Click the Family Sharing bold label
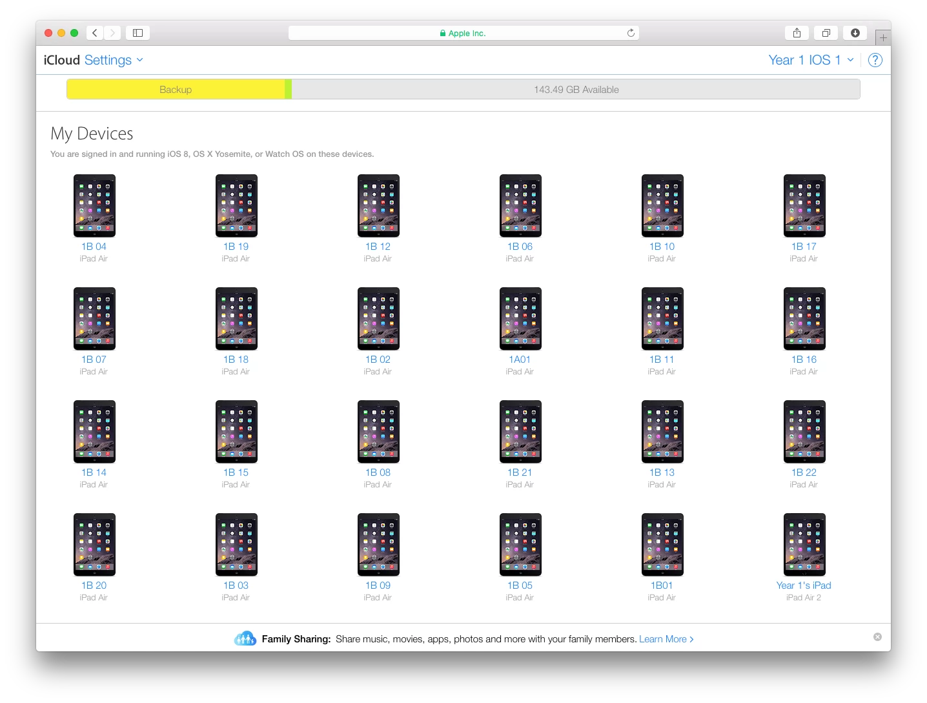Viewport: 927px width, 703px height. [296, 639]
